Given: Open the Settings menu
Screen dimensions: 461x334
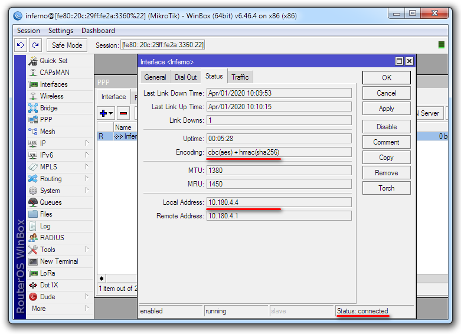Looking at the screenshot, I should pyautogui.click(x=61, y=31).
